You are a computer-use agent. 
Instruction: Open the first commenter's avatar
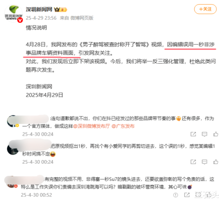13,121
